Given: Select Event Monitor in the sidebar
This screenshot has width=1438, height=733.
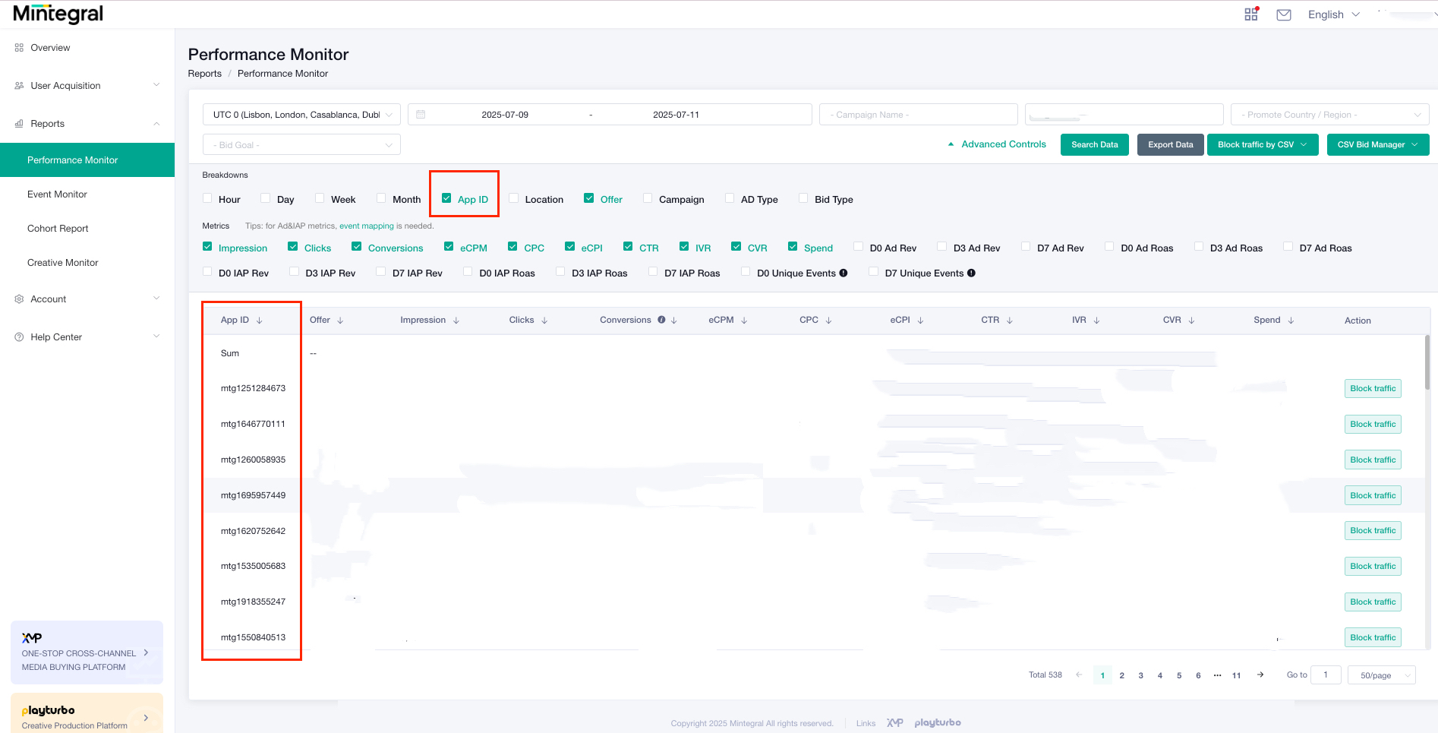Looking at the screenshot, I should [x=57, y=194].
